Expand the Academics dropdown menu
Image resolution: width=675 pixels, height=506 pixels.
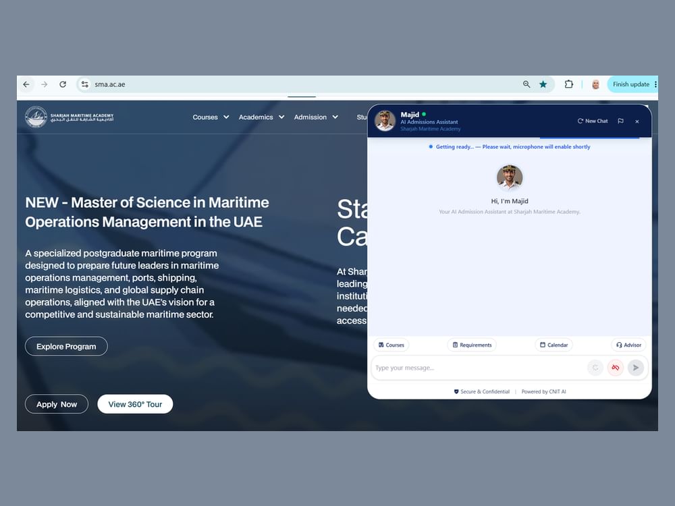[261, 117]
